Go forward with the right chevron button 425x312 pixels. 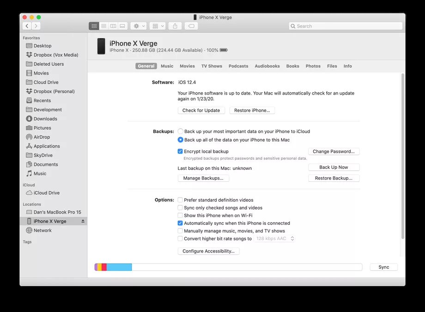tap(36, 26)
